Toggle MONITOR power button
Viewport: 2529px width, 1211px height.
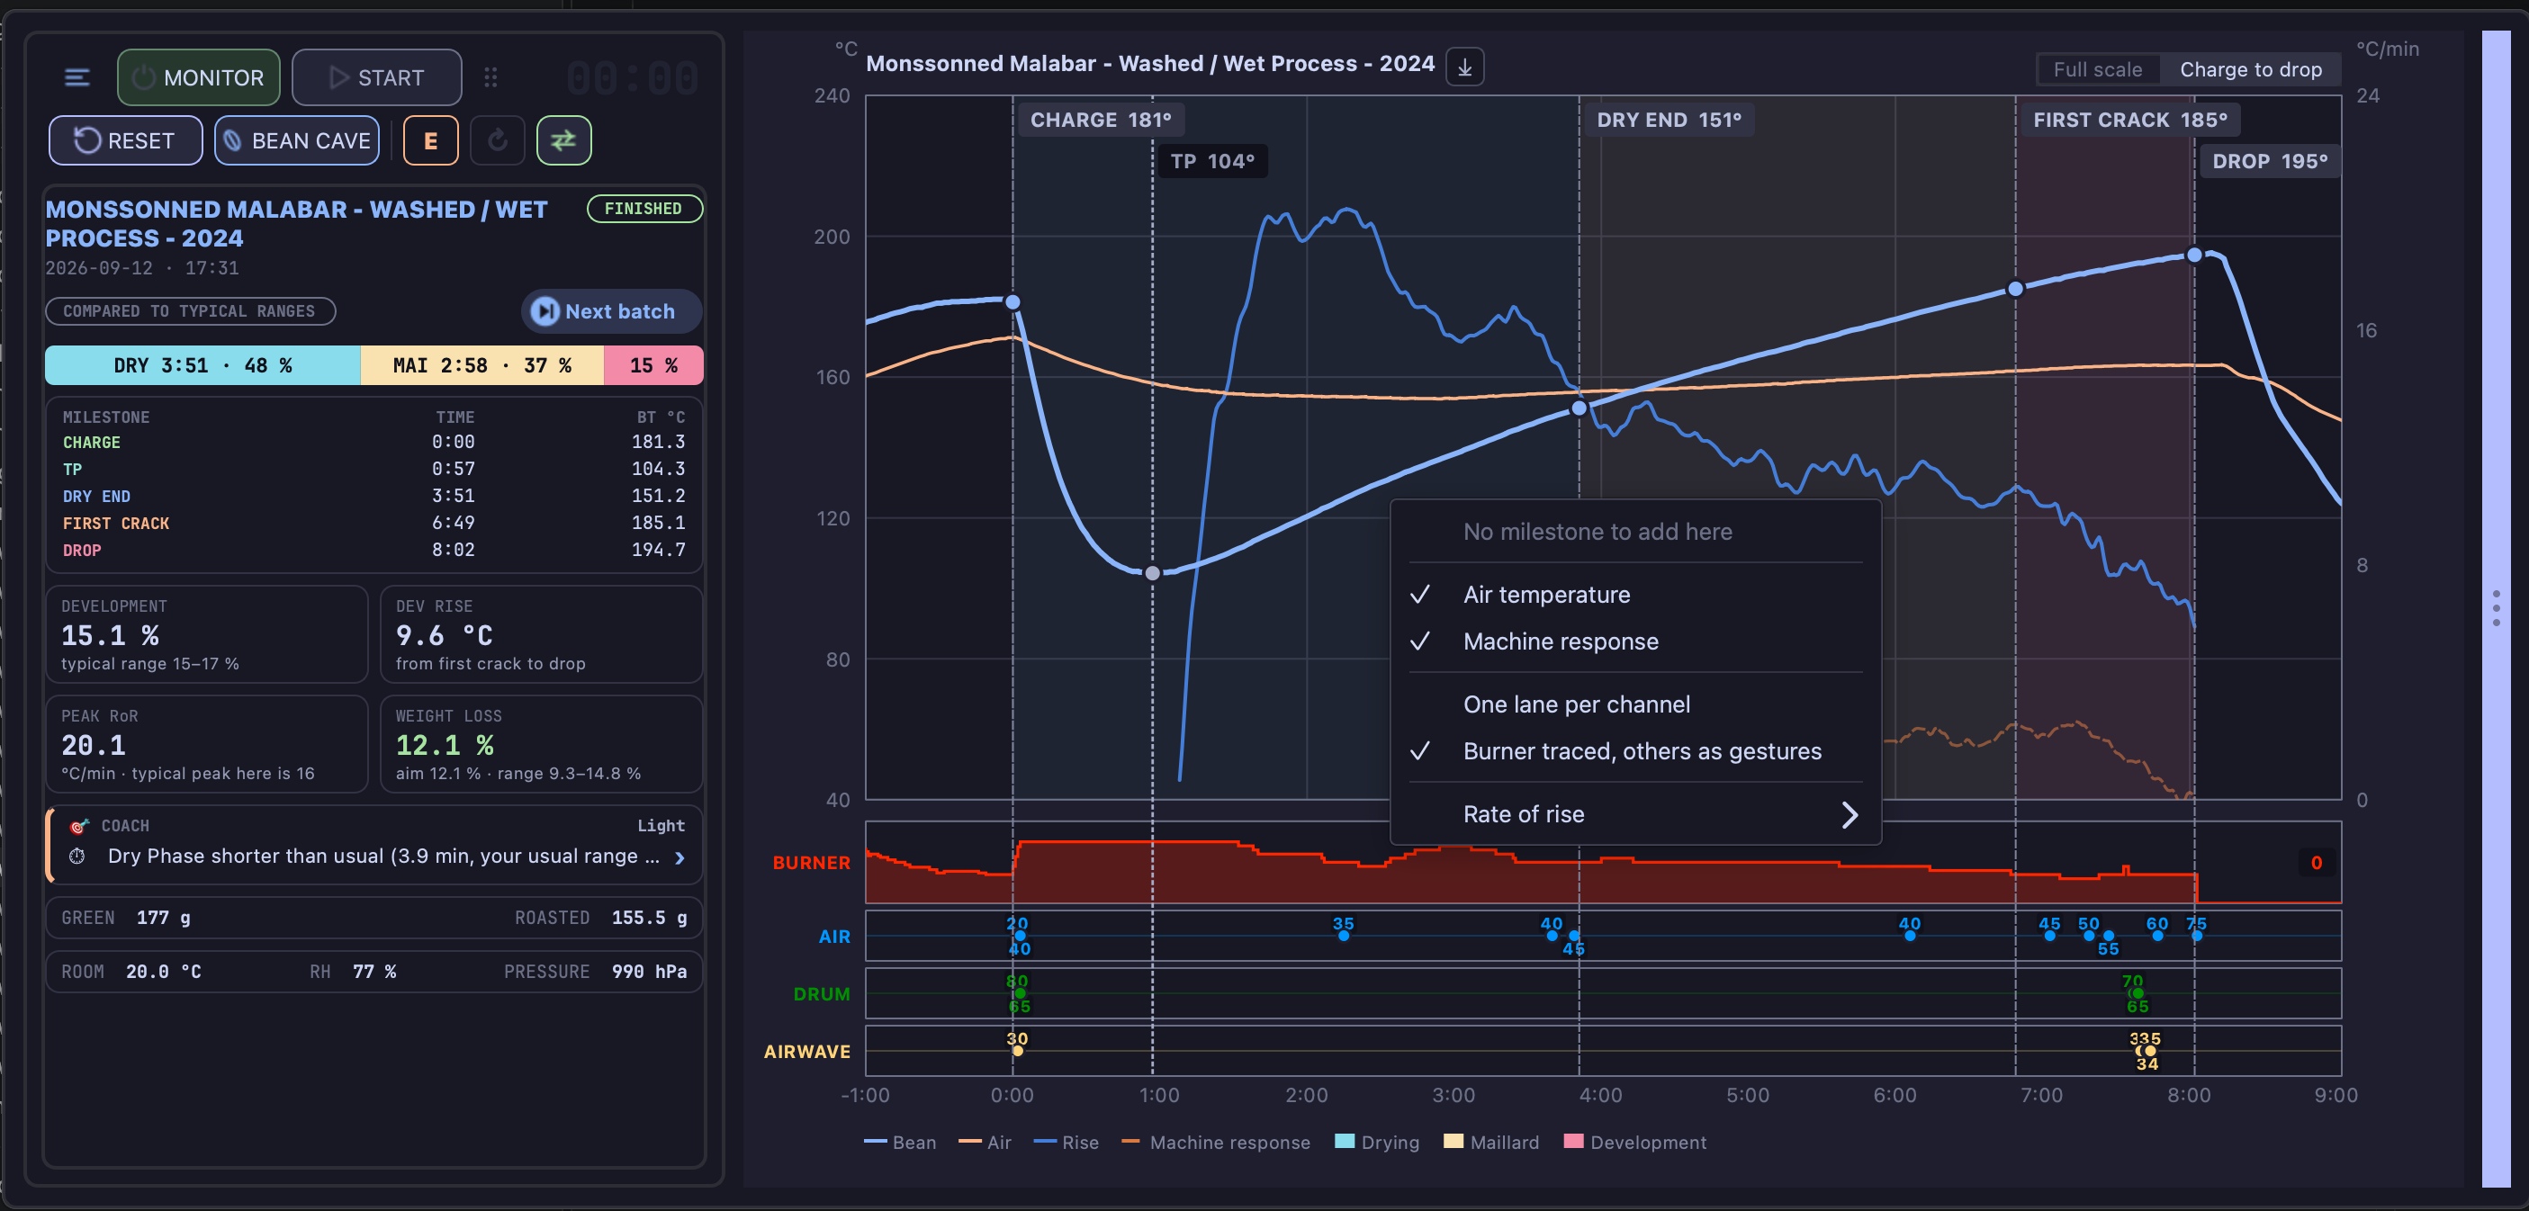click(x=198, y=77)
